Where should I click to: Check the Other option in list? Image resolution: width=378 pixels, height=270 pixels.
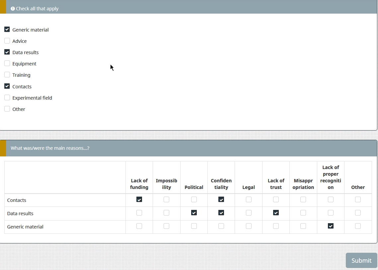click(7, 109)
